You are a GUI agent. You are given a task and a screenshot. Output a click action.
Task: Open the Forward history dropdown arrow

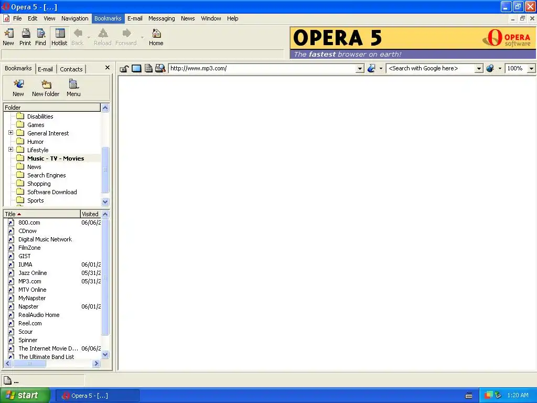[142, 37]
